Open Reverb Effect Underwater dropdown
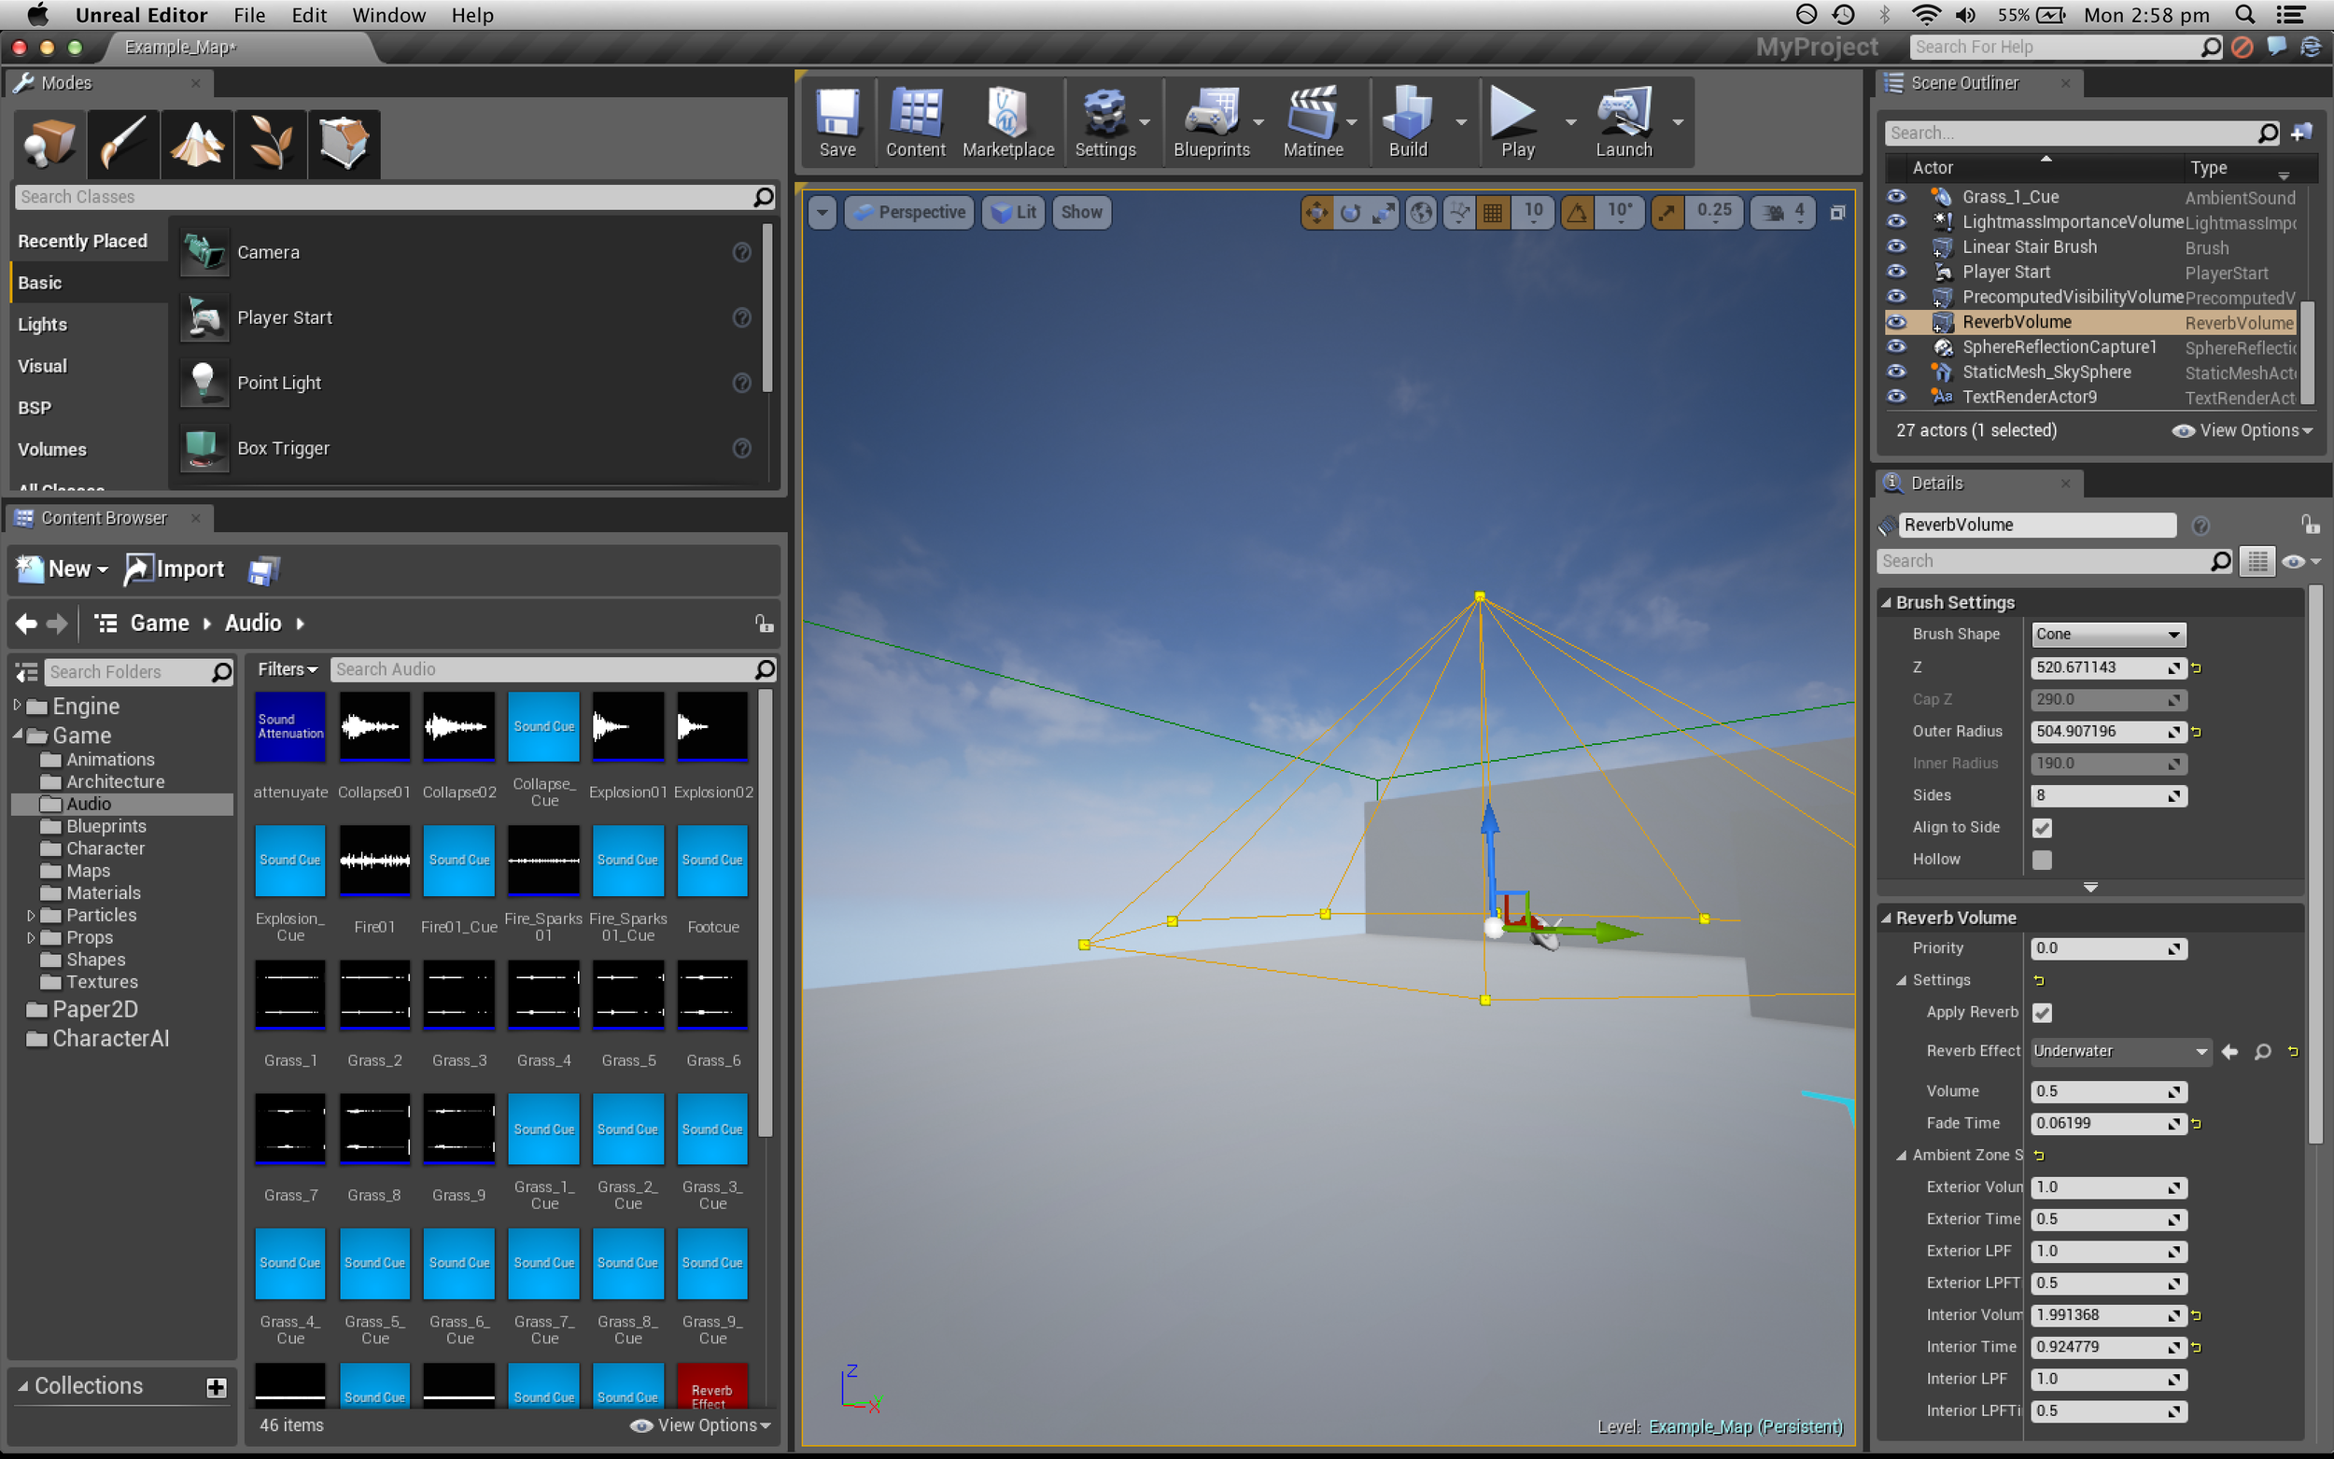 click(2120, 1051)
